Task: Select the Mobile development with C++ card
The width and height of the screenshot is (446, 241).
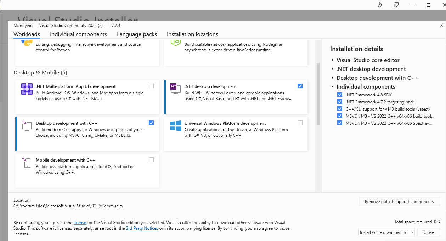Action: (x=87, y=170)
